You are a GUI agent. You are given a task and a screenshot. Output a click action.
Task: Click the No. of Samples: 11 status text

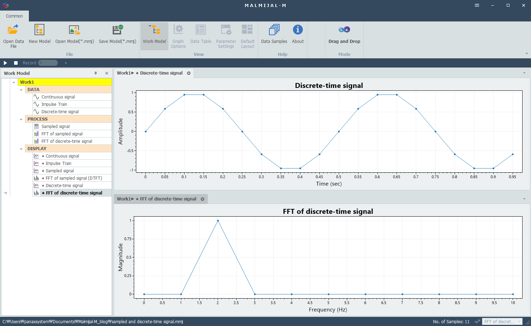pos(451,321)
